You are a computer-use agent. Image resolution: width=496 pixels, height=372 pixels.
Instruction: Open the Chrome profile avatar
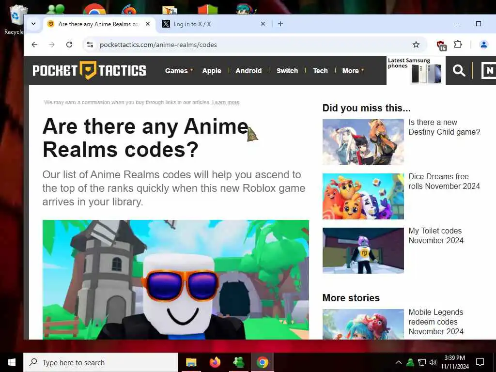pos(484,45)
